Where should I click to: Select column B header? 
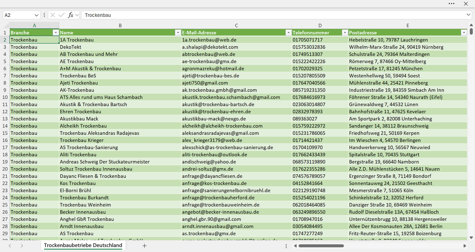click(x=120, y=25)
